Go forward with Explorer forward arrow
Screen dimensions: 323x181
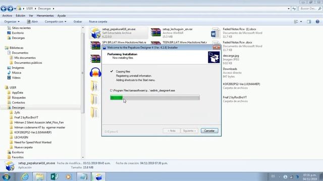pos(10,9)
